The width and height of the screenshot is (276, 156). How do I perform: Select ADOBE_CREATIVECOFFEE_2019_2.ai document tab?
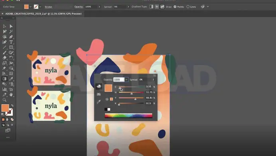pos(43,14)
